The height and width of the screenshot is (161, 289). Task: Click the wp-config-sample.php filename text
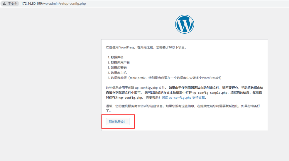click(210, 93)
